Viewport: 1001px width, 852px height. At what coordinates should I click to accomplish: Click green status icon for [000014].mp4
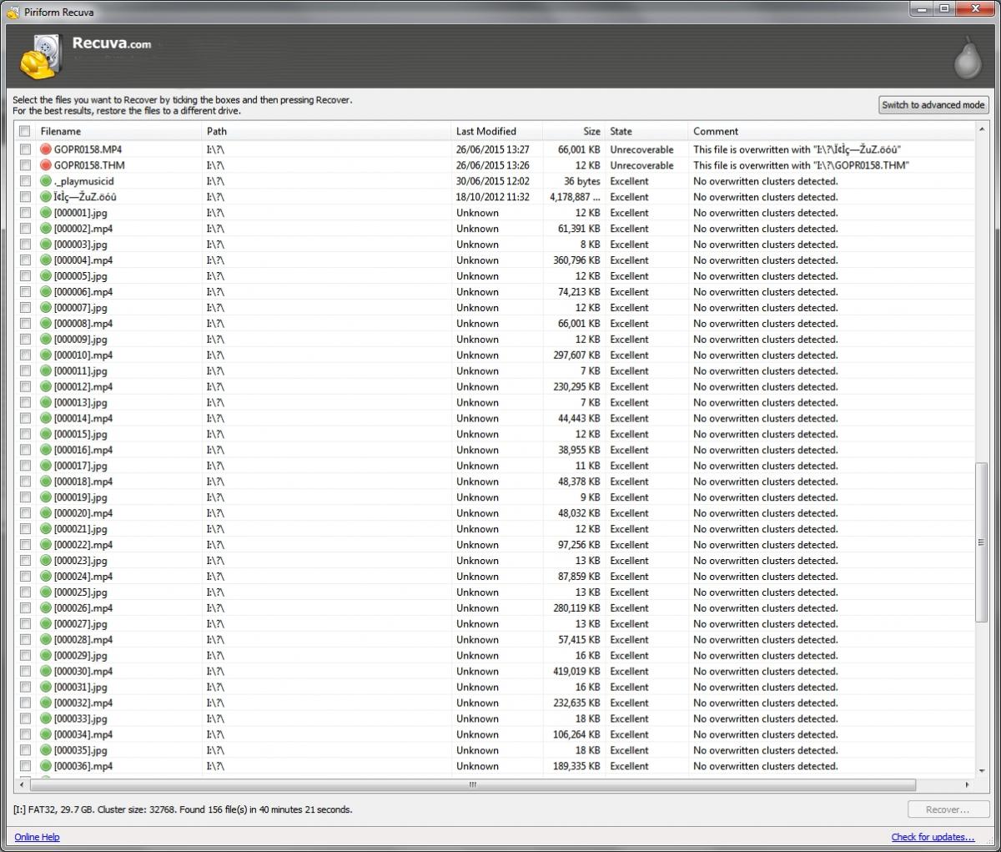tap(46, 419)
